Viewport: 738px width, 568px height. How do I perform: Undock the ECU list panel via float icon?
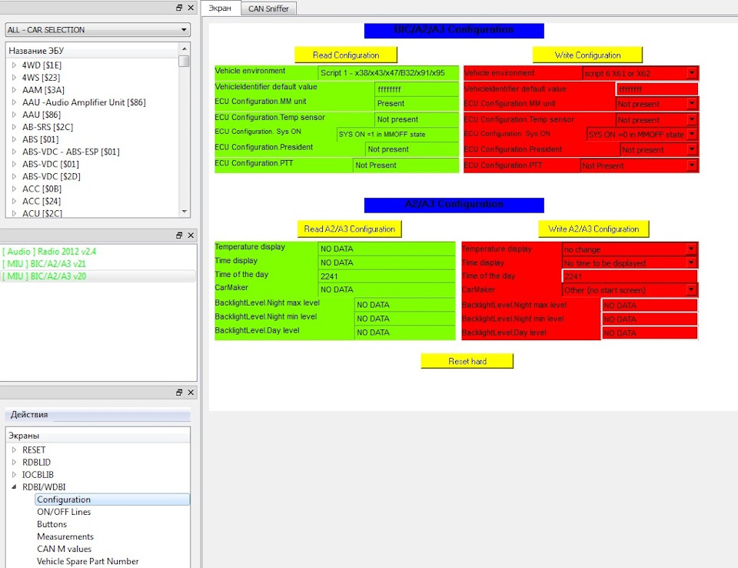pyautogui.click(x=179, y=8)
